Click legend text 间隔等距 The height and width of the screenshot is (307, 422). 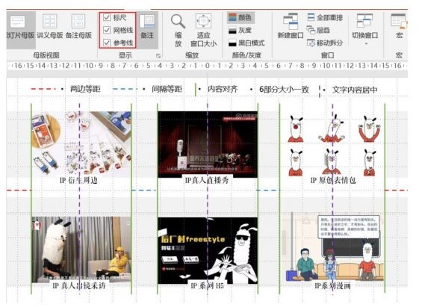coord(167,89)
